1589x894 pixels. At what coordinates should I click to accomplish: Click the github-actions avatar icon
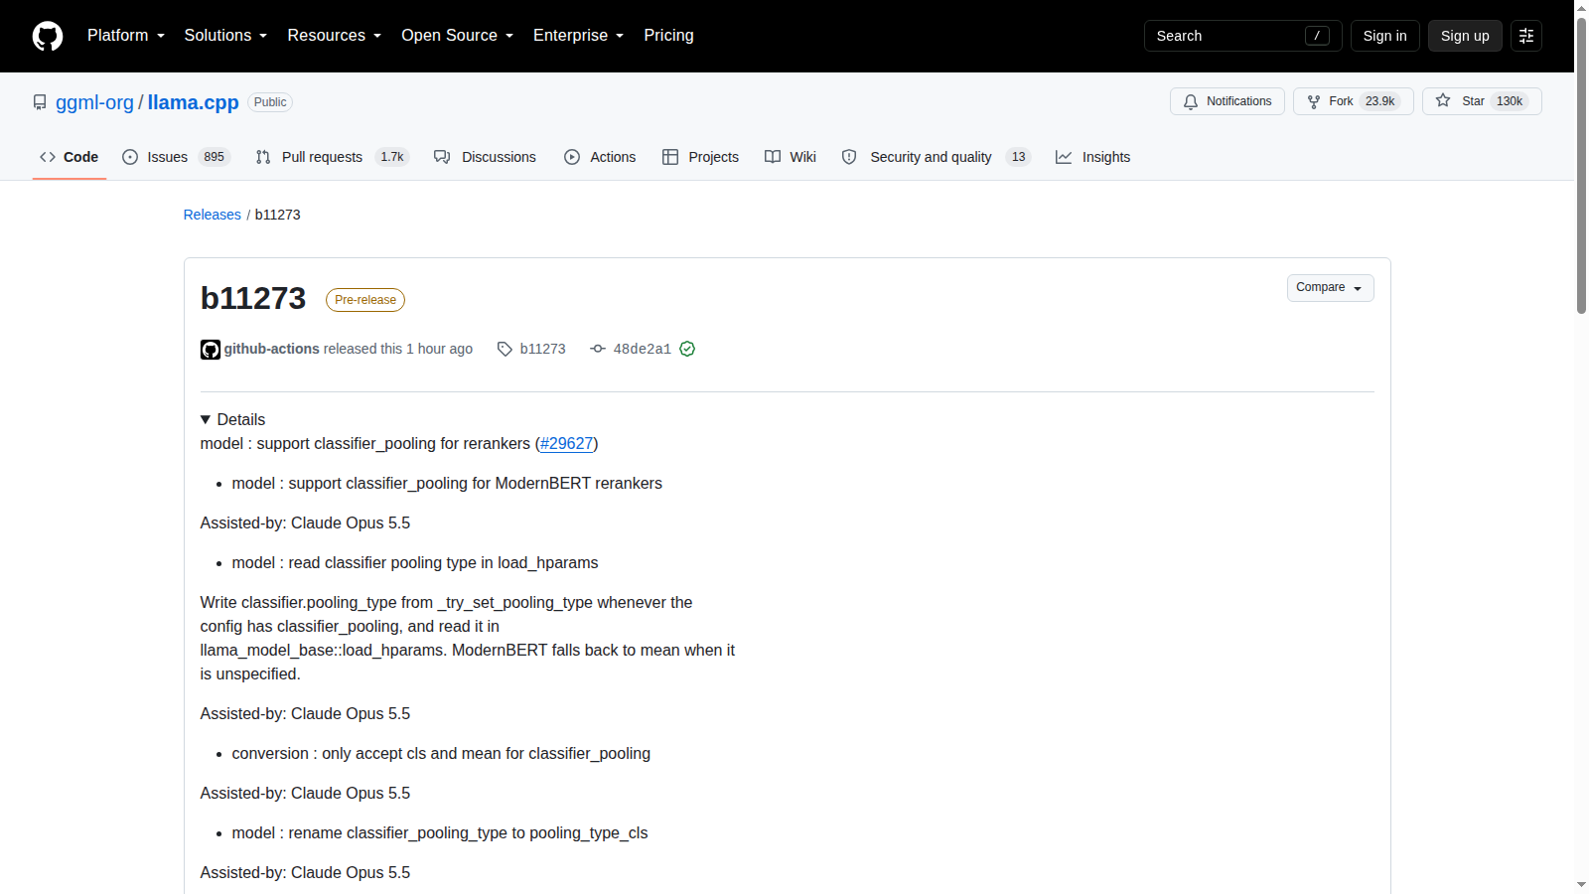pyautogui.click(x=211, y=350)
